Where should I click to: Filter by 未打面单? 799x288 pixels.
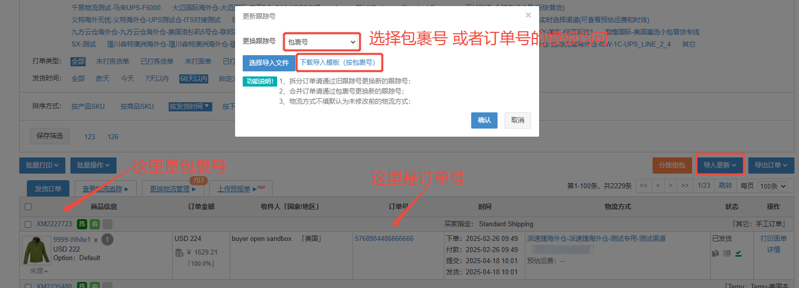click(x=198, y=61)
